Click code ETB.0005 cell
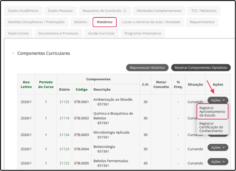Screen dimensions: 236x171 (x=82, y=163)
